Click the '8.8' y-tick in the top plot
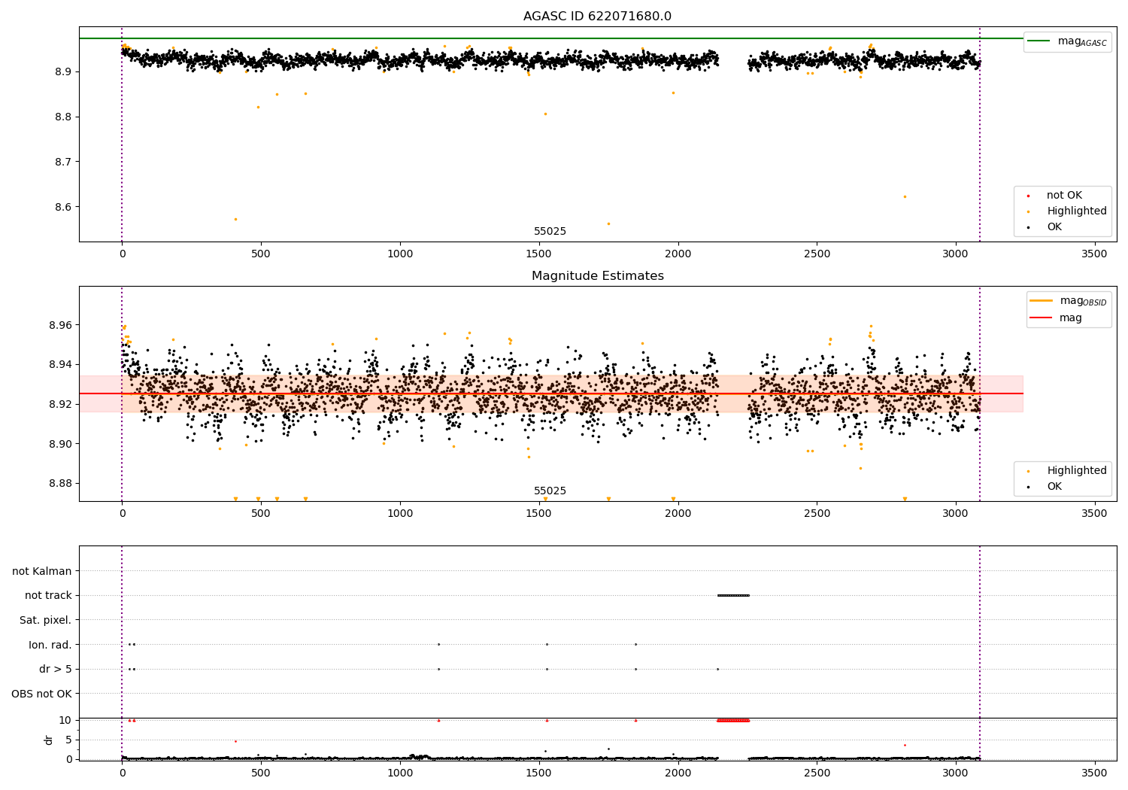 click(64, 117)
